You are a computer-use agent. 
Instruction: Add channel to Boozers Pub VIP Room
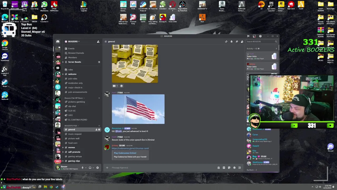(x=99, y=98)
